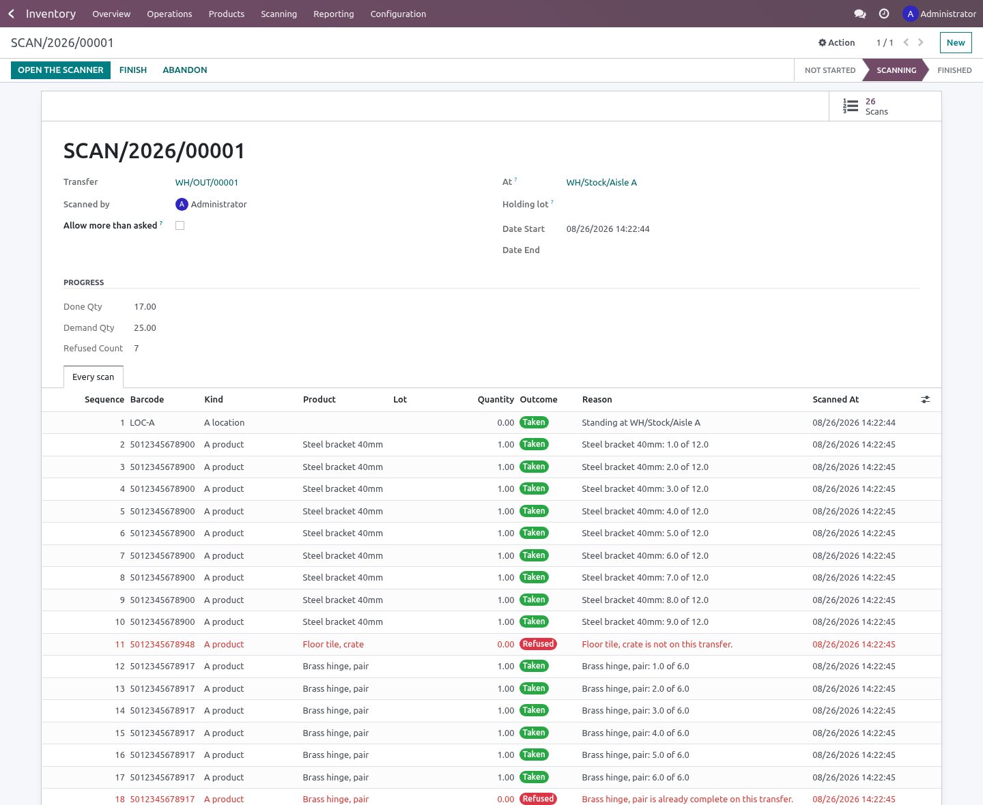Open the Products menu
Viewport: 983px width, 805px height.
[x=227, y=14]
